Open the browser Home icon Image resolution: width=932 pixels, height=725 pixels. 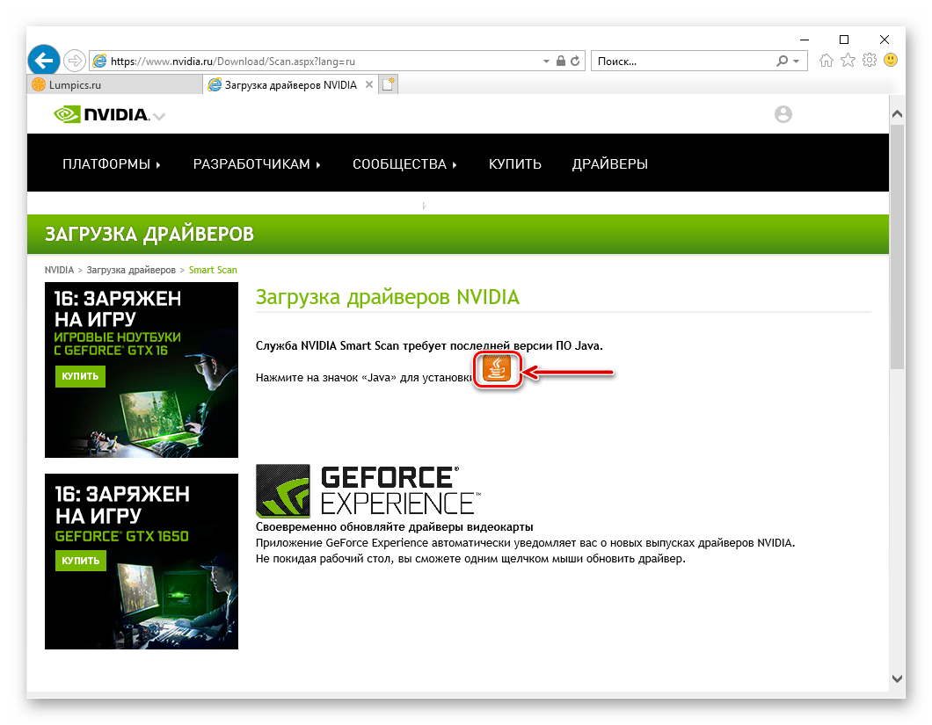point(826,60)
